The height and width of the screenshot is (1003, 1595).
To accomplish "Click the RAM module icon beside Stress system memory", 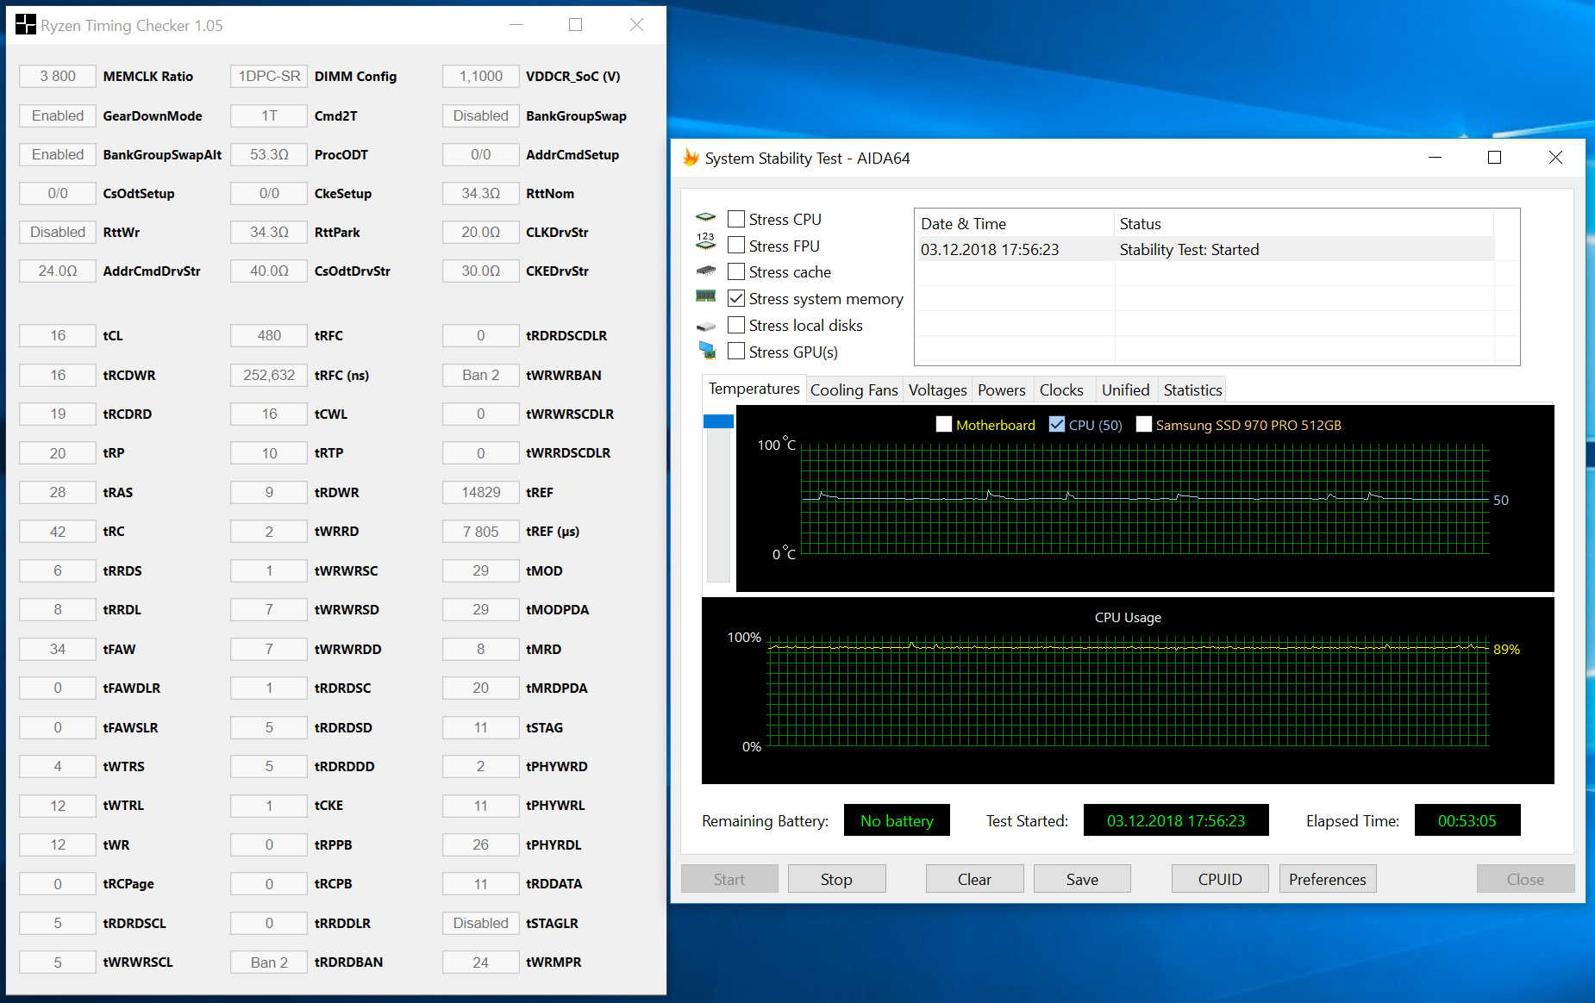I will (x=706, y=296).
